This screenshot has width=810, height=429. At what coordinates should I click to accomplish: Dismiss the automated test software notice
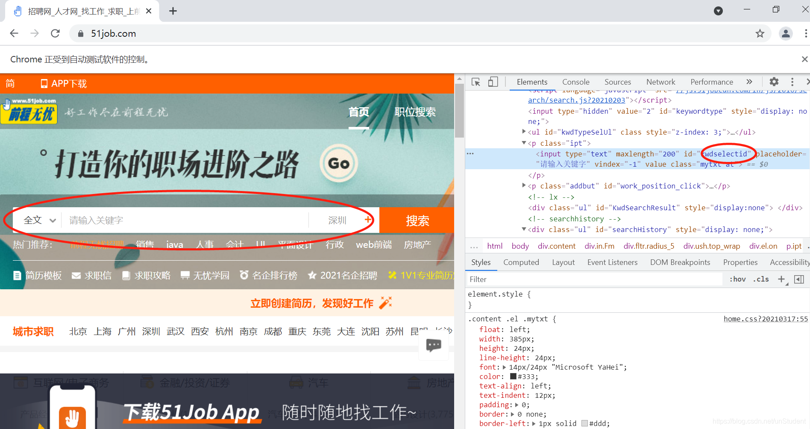point(804,59)
